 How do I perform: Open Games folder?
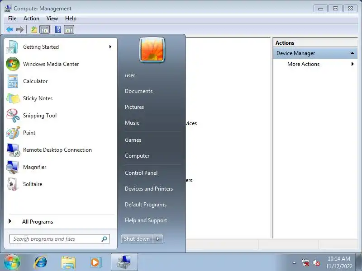[133, 140]
